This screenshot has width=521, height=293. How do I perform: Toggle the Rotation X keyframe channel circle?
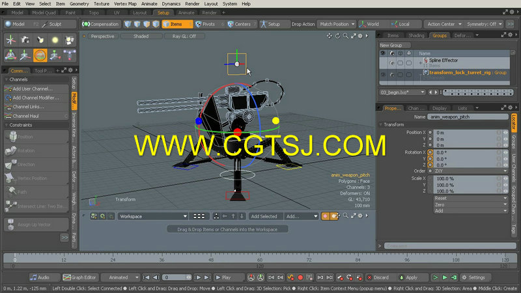[x=430, y=152]
